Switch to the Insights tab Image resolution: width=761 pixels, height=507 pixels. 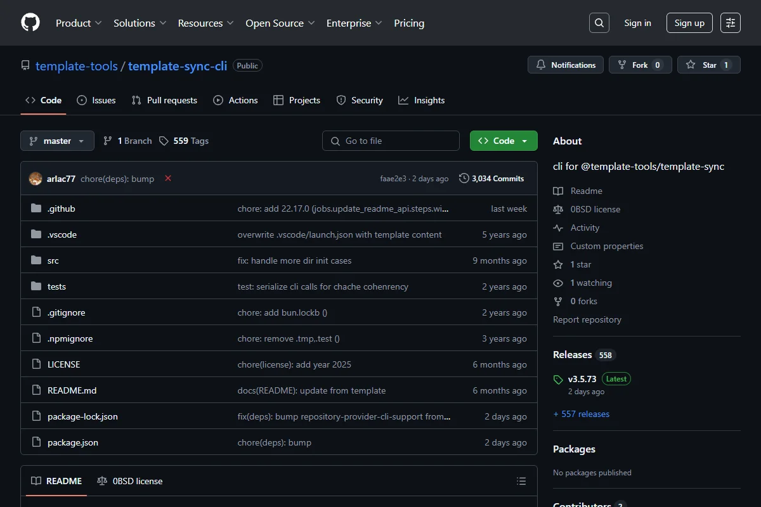click(422, 100)
